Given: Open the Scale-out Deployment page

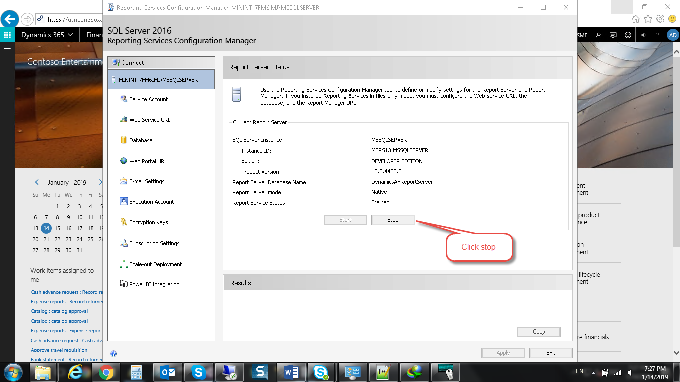Looking at the screenshot, I should tap(151, 264).
